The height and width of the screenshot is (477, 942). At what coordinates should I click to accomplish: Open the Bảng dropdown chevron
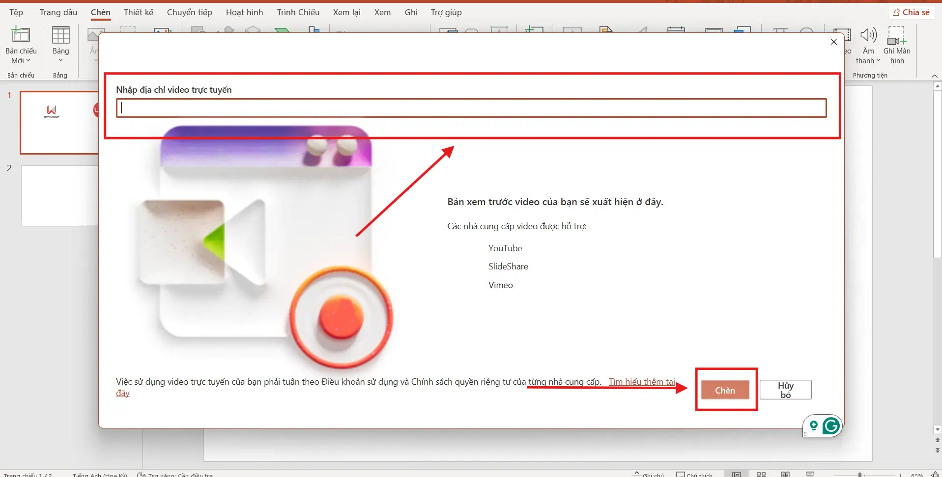(60, 61)
